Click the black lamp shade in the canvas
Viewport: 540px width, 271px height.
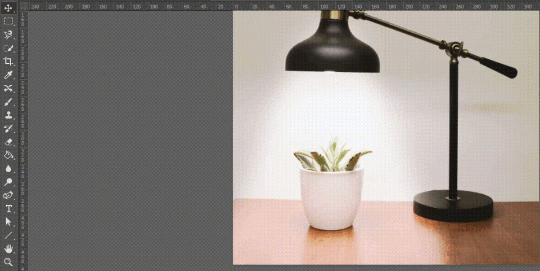point(333,47)
